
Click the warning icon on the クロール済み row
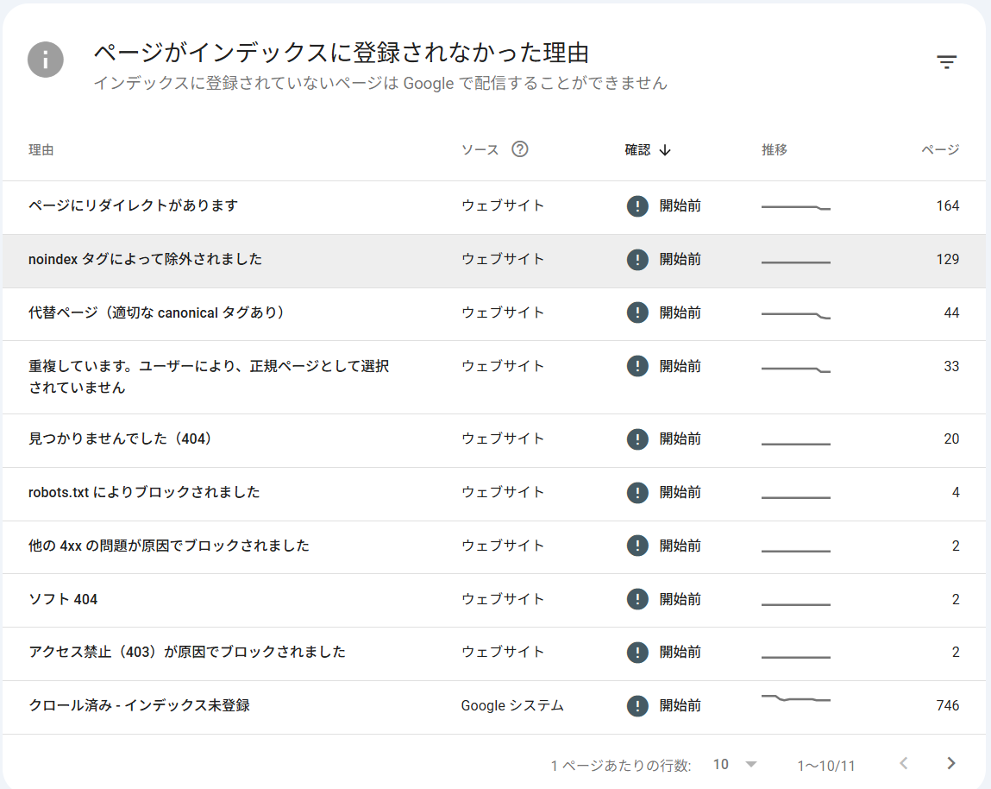[637, 705]
